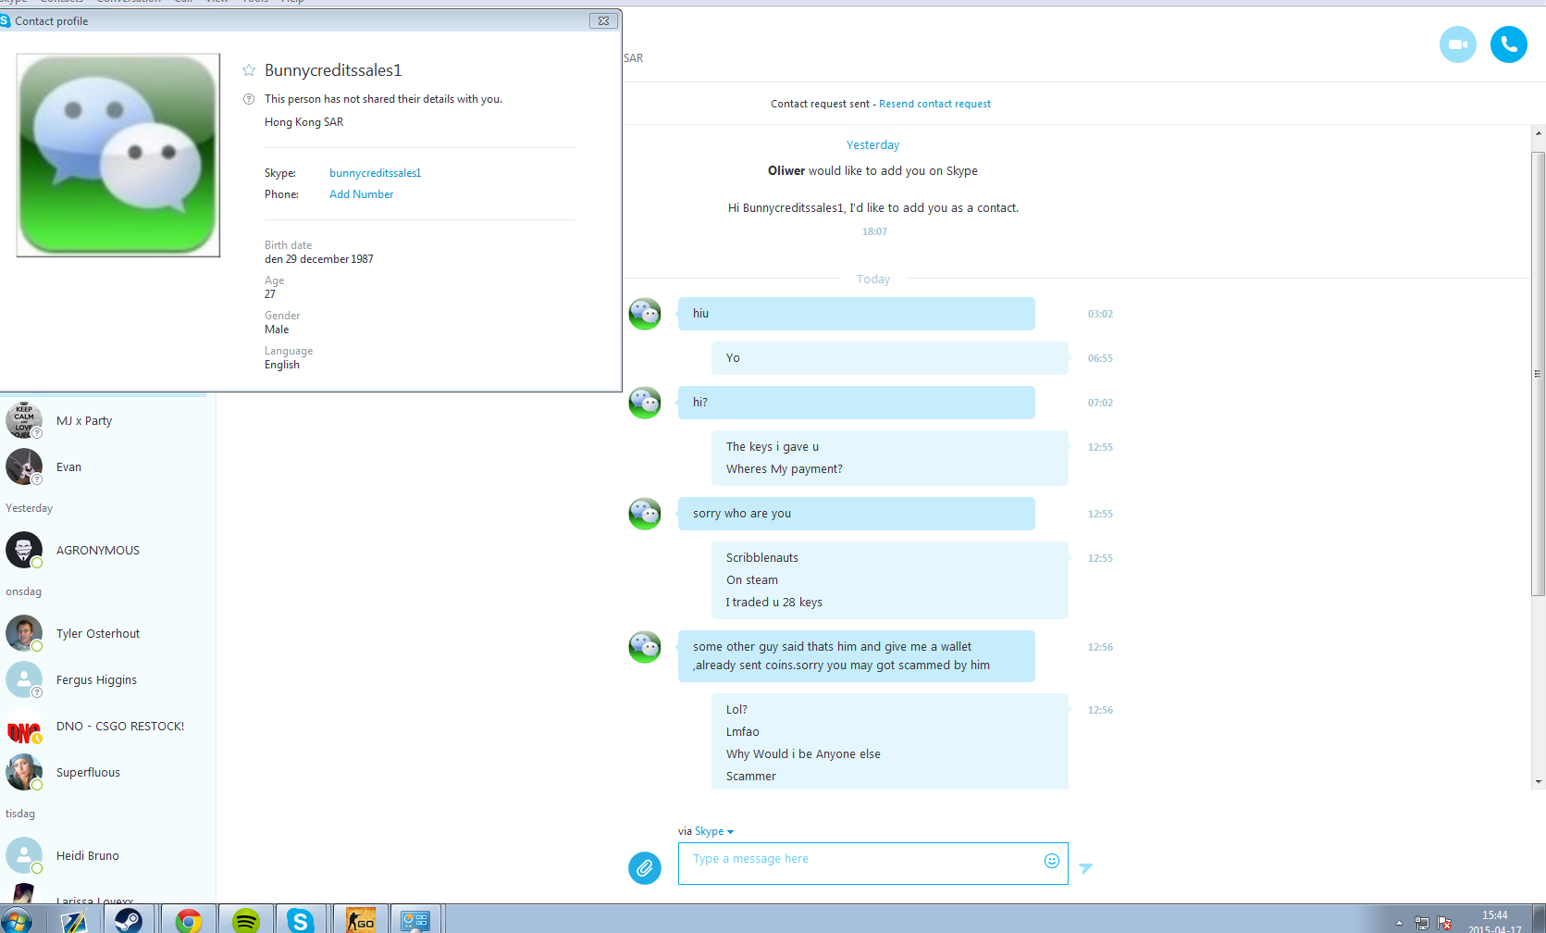The height and width of the screenshot is (933, 1546).
Task: Click Tyler Osterhout's profile photo
Action: [24, 633]
